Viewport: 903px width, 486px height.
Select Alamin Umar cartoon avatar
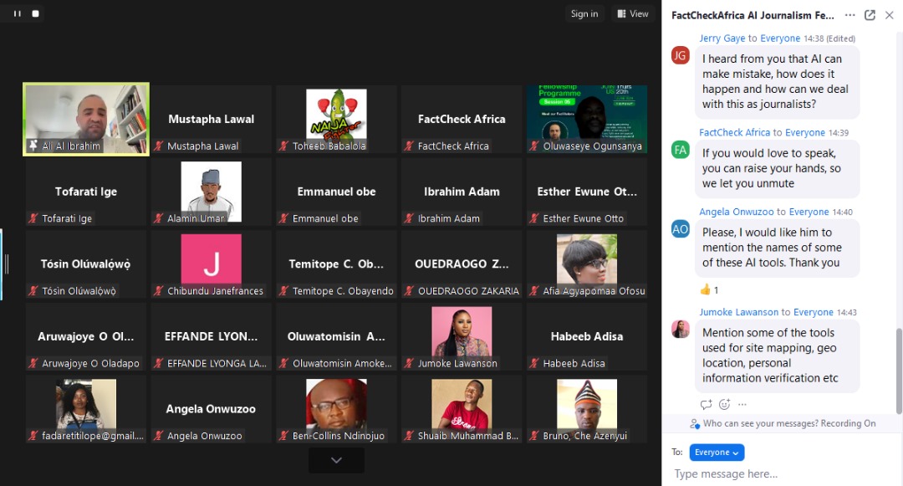(x=212, y=192)
